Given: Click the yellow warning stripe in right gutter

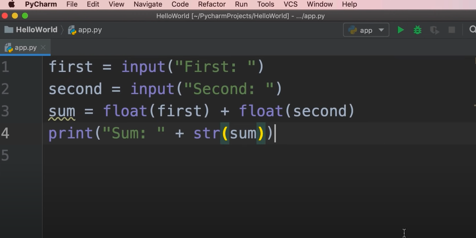Looking at the screenshot, I should click(474, 105).
